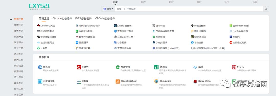Click the CXY521 site logo
Image resolution: width=276 pixels, height=96 pixels.
[x=39, y=7]
